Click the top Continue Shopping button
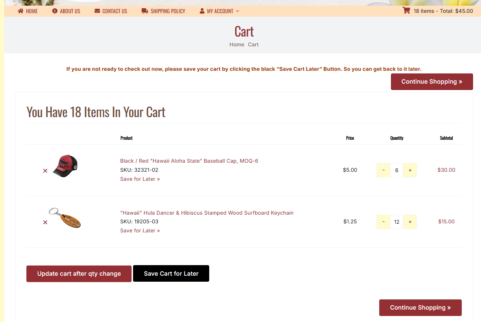This screenshot has height=322, width=481. point(432,82)
